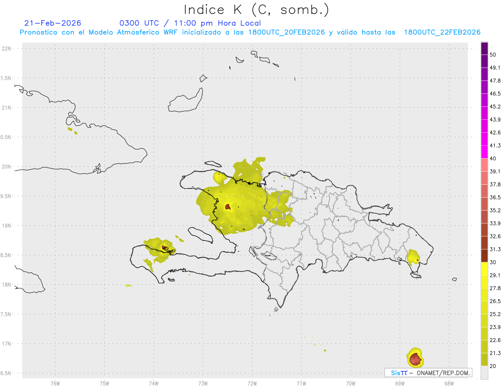Click the dark red K-index maximum over central Haiti

(228, 206)
